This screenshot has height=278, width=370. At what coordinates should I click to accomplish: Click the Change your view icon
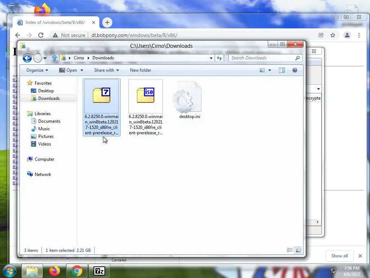pyautogui.click(x=262, y=70)
